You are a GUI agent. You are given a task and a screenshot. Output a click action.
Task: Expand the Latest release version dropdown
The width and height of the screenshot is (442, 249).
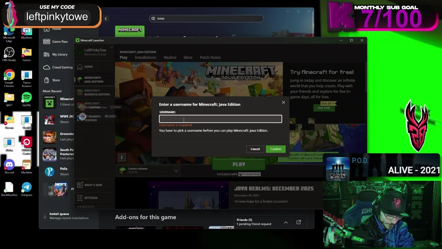pyautogui.click(x=149, y=170)
